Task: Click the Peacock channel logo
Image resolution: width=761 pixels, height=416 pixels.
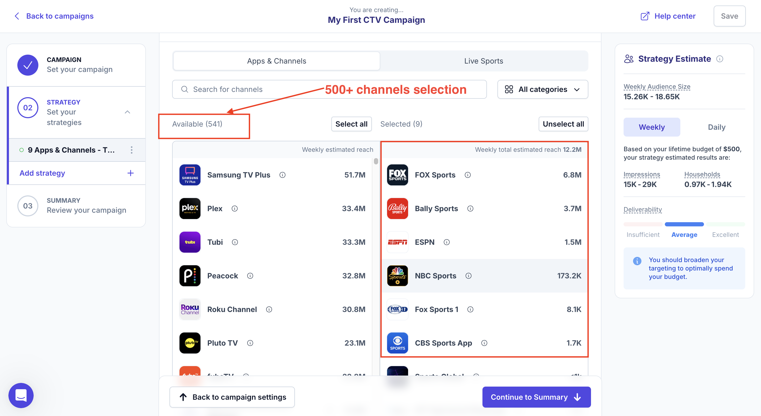Action: [x=190, y=276]
